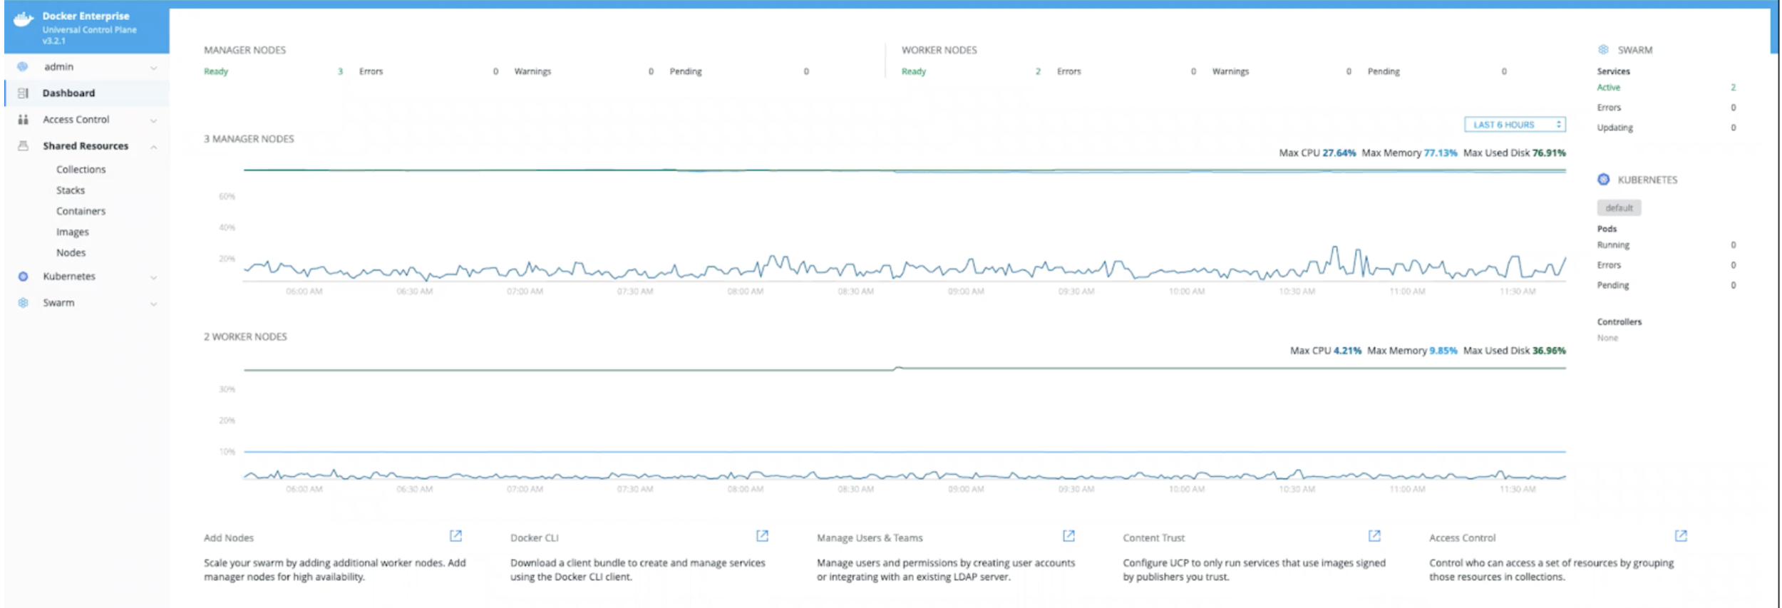Open the Last 6 Hours time range dropdown
The height and width of the screenshot is (608, 1782).
coord(1515,124)
